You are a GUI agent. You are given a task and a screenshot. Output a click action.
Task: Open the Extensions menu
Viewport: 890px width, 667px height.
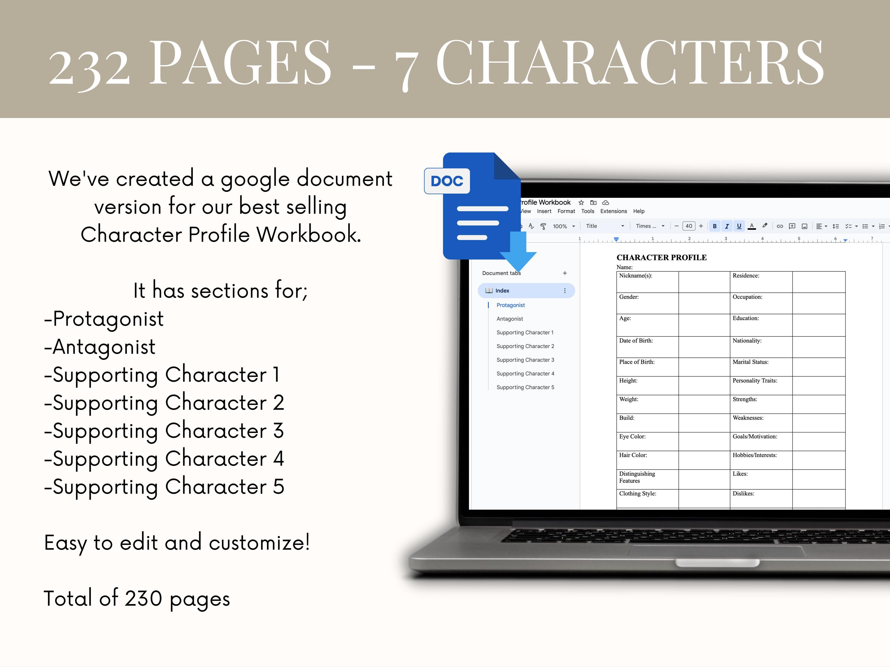[x=614, y=211]
